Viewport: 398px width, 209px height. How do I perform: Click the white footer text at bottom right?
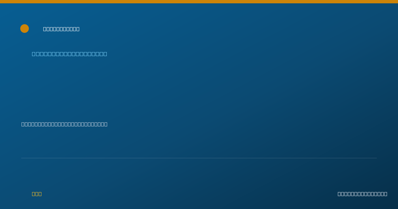click(x=362, y=194)
